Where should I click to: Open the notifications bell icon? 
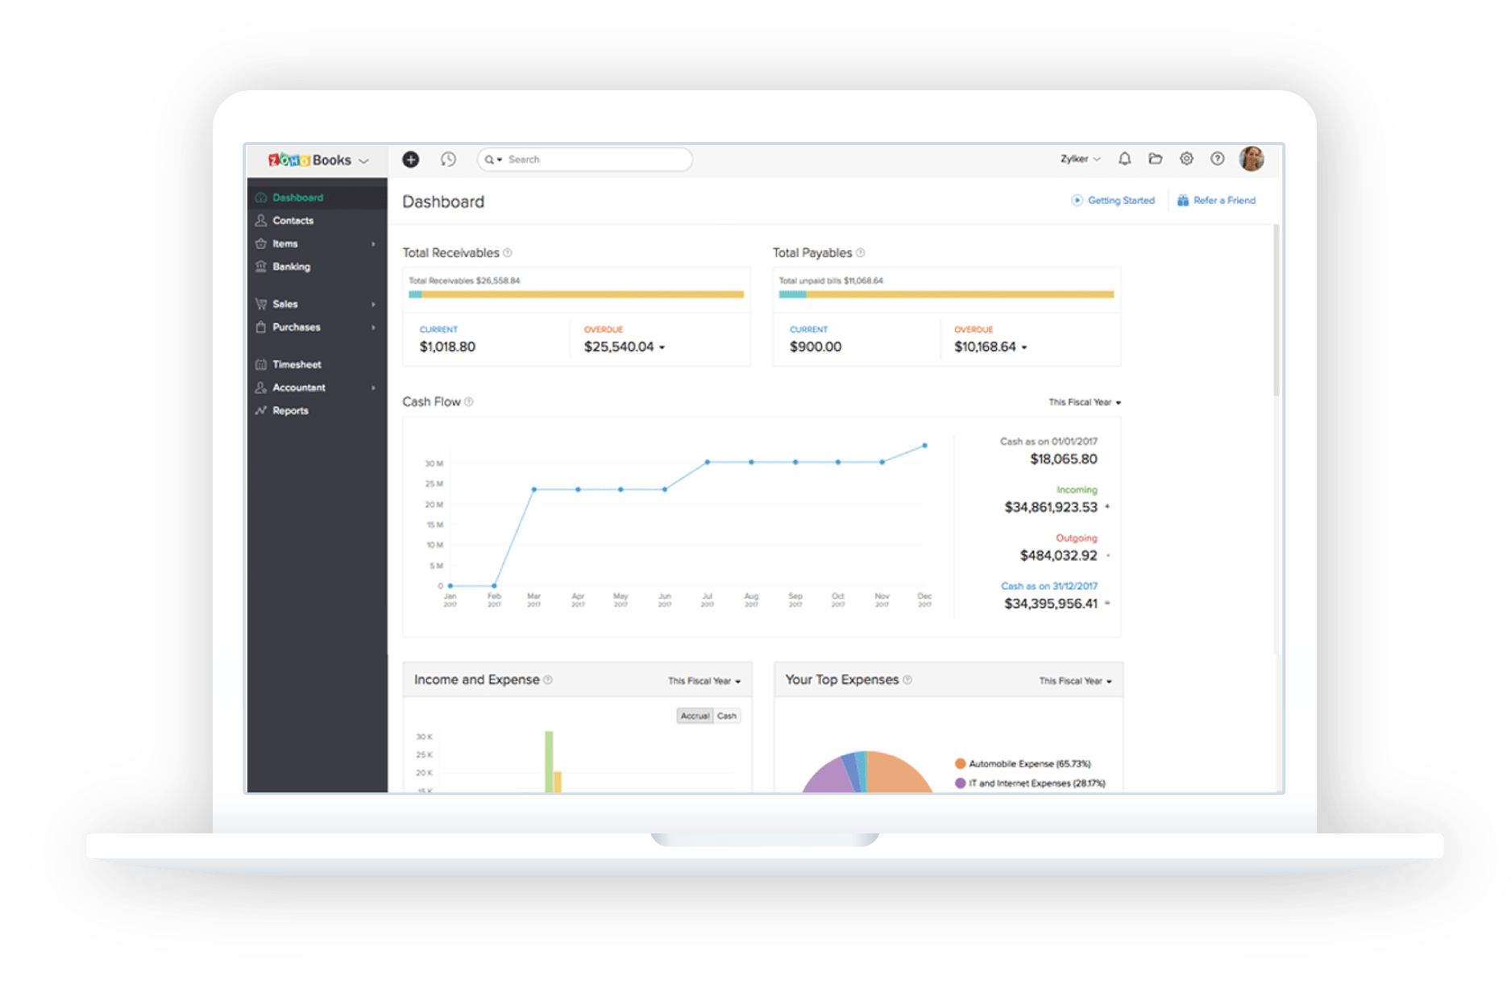[x=1124, y=159]
